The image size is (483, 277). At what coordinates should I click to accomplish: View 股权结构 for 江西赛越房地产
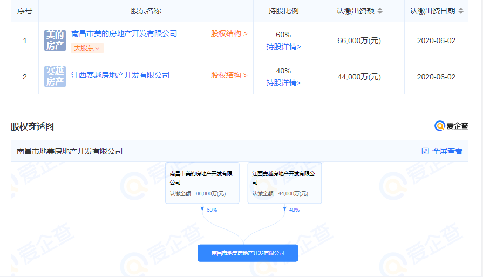[229, 75]
